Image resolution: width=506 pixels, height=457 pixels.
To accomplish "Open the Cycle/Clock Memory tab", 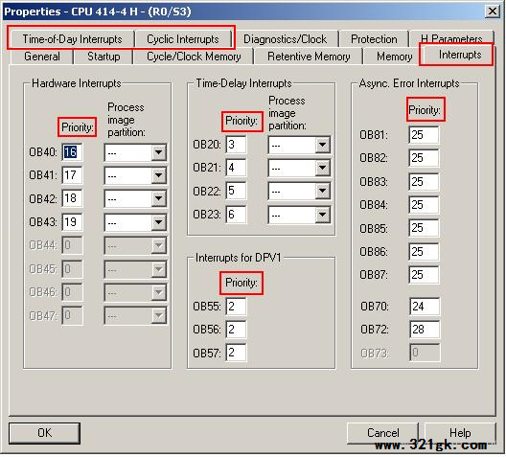I will pyautogui.click(x=194, y=57).
